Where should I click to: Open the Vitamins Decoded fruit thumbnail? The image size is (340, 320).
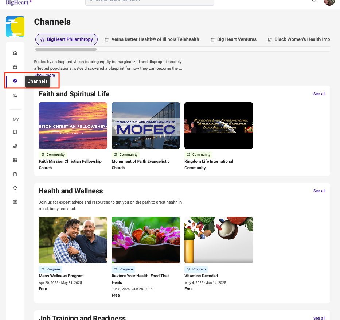pyautogui.click(x=219, y=240)
